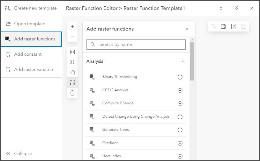Viewport: 260px width, 161px height.
Task: Click the run raster function icon
Action: pos(213,26)
